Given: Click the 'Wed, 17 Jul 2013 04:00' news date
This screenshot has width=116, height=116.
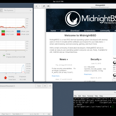Looking at the screenshot, I should pos(64,79).
